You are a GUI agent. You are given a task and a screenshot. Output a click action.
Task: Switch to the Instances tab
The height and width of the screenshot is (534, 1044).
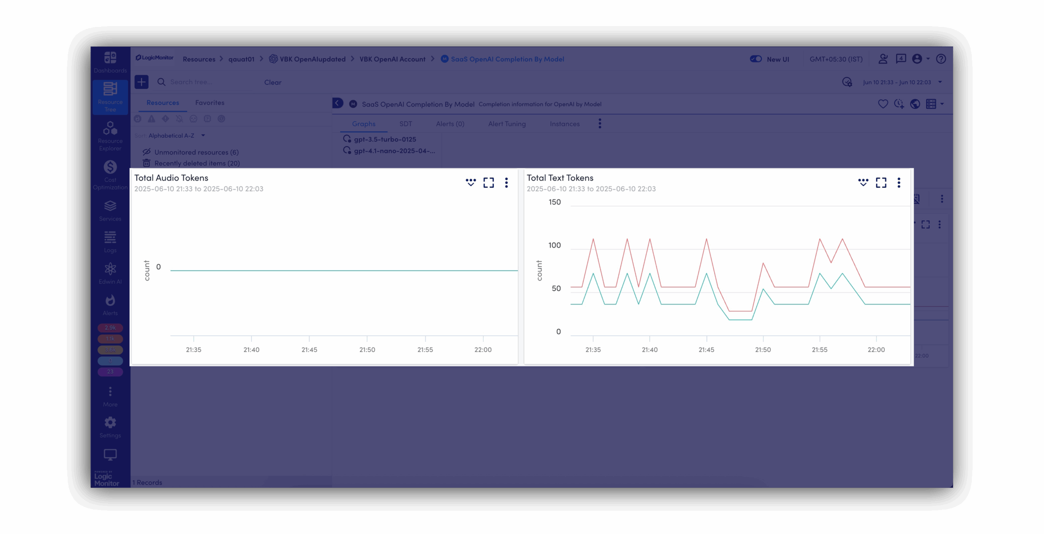[x=564, y=124]
